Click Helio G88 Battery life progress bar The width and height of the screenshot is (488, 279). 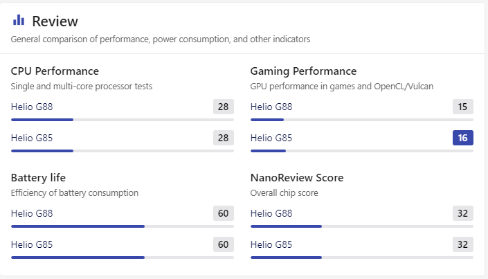[122, 226]
